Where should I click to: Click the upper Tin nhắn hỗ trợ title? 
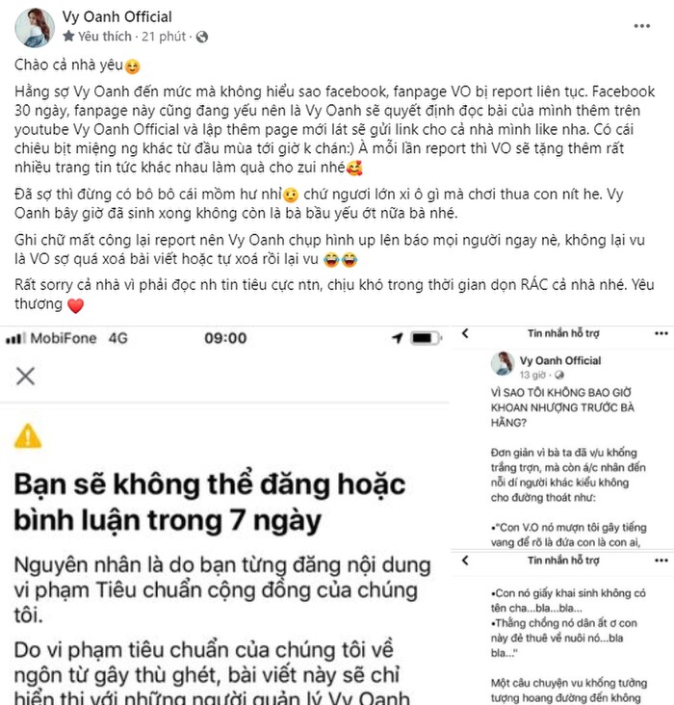563,333
